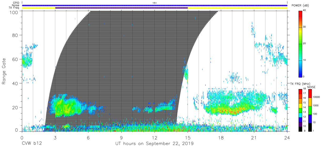Click the 9 hour tick on the UT axis
The width and height of the screenshot is (323, 149).
(122, 137)
